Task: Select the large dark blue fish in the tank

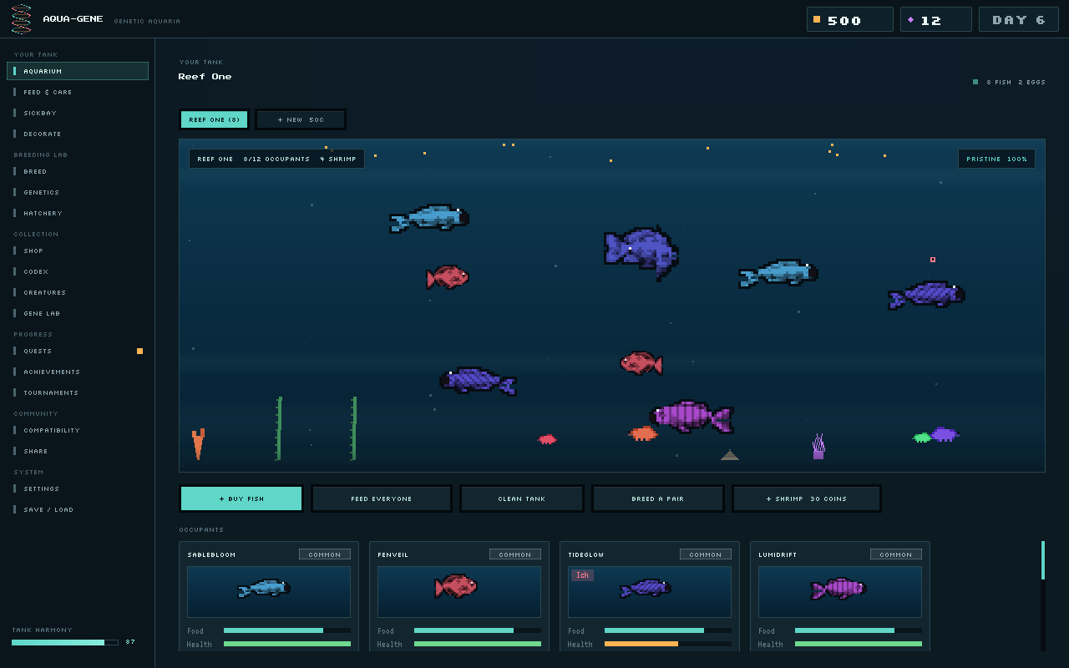Action: point(641,251)
